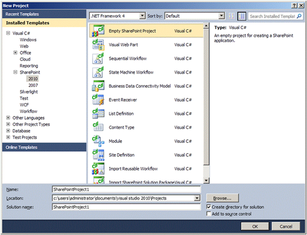
Task: Click the help question mark button
Action: point(294,6)
